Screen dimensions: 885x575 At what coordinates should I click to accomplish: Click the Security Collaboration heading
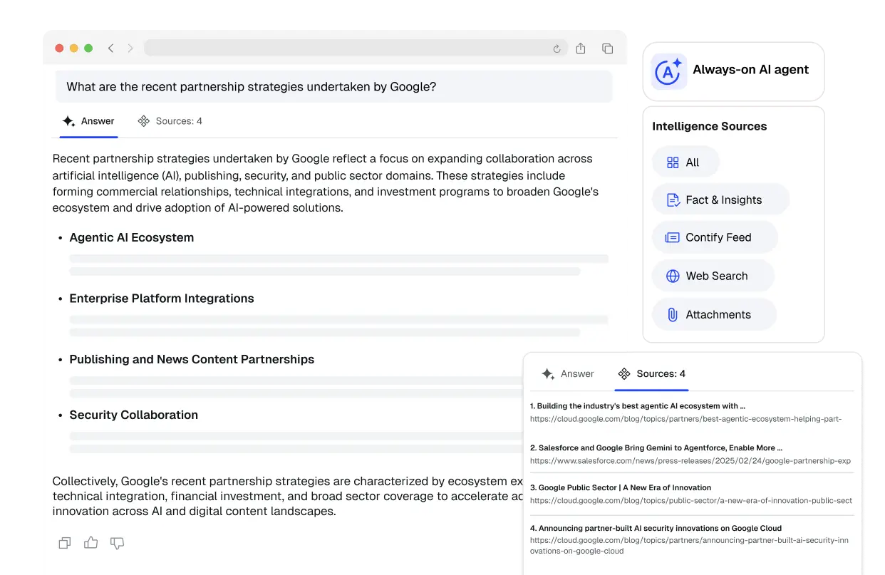134,415
